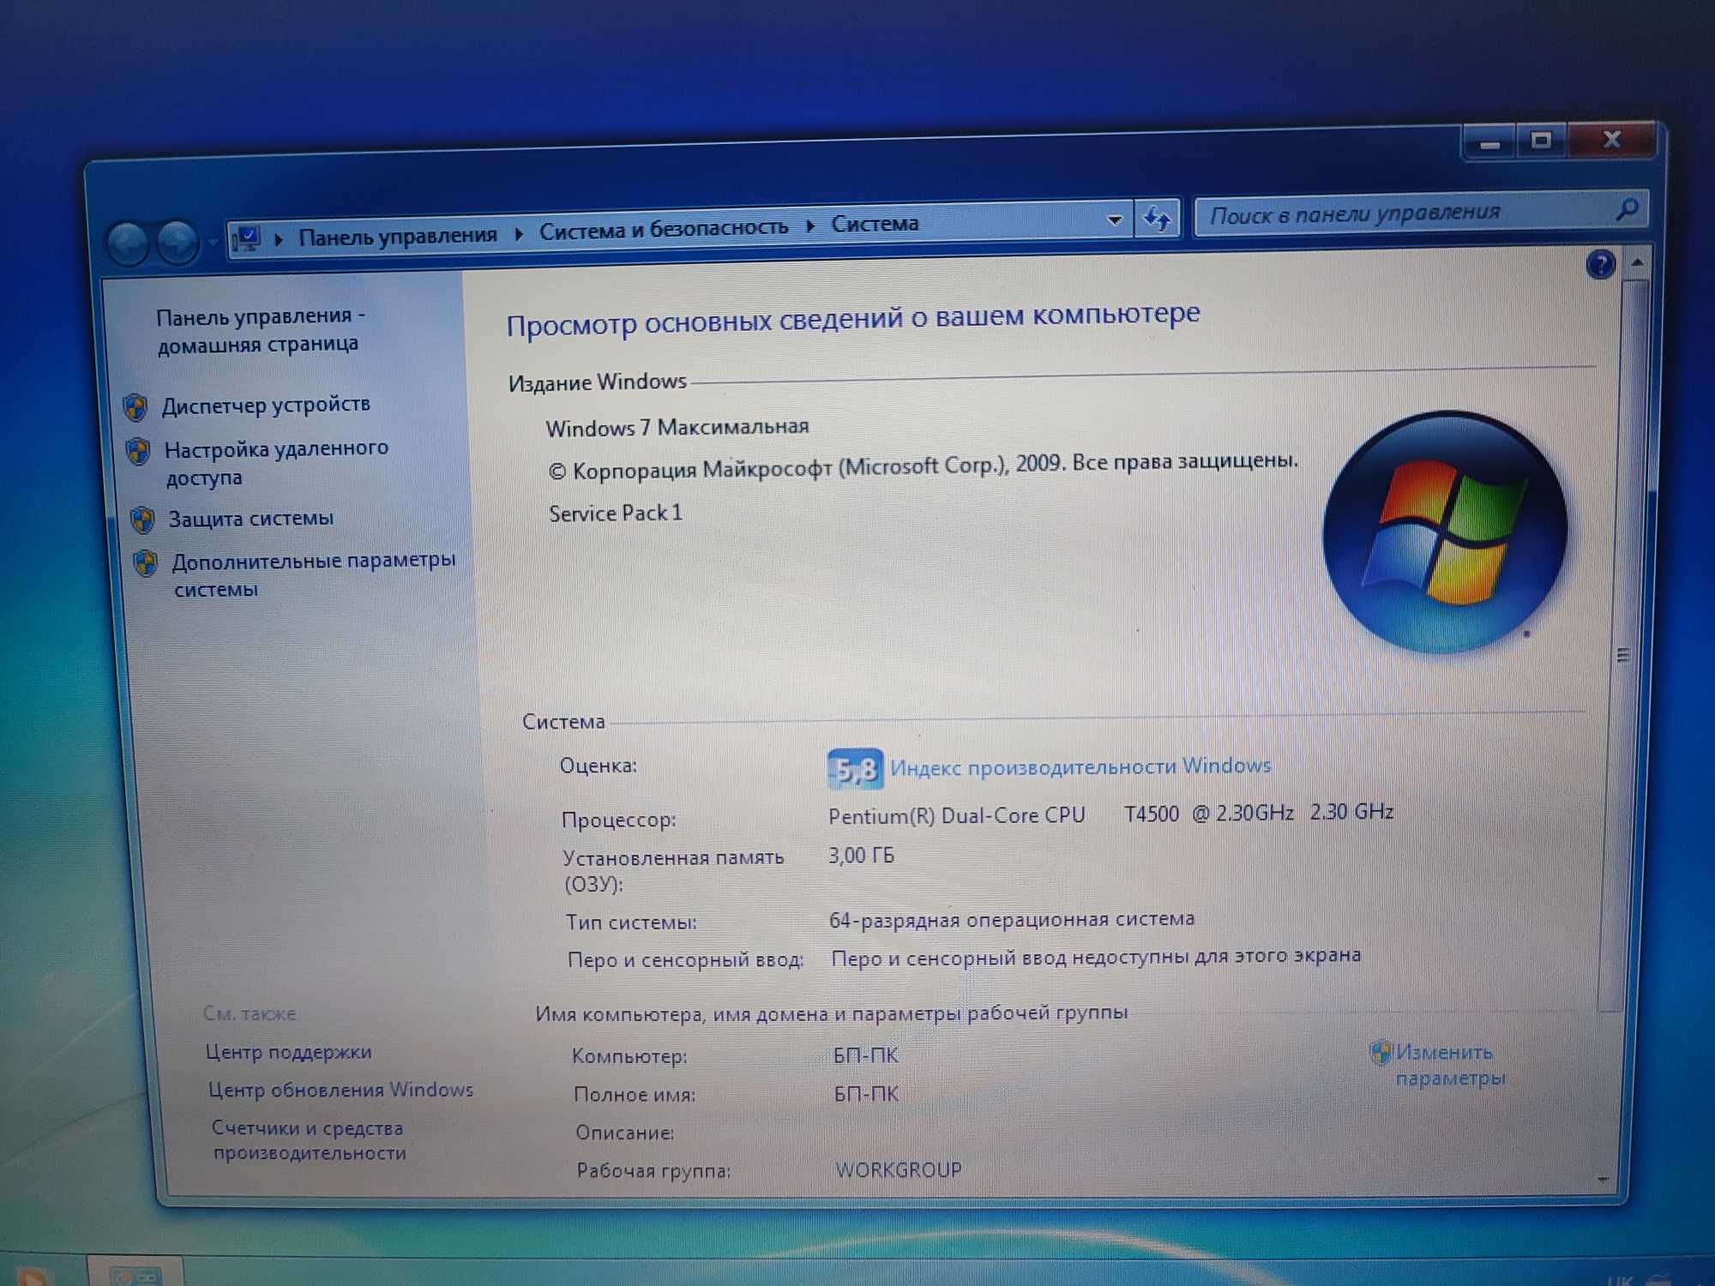Open "Панель управления - домашняя страница"
Viewport: 1715px width, 1286px height.
pos(259,330)
